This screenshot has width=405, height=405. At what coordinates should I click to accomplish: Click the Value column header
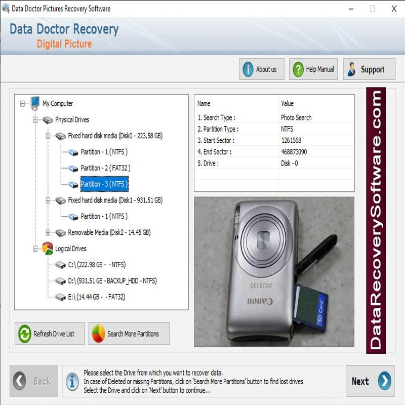(287, 104)
